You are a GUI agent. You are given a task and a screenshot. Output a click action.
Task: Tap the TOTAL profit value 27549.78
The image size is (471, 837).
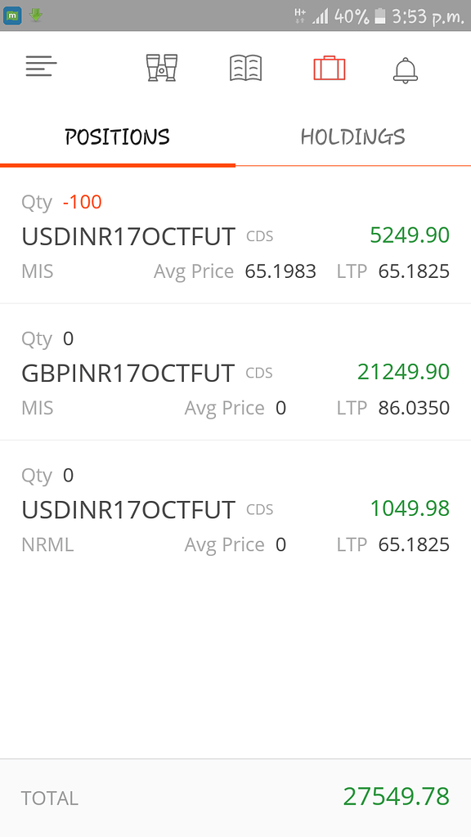pos(397,797)
